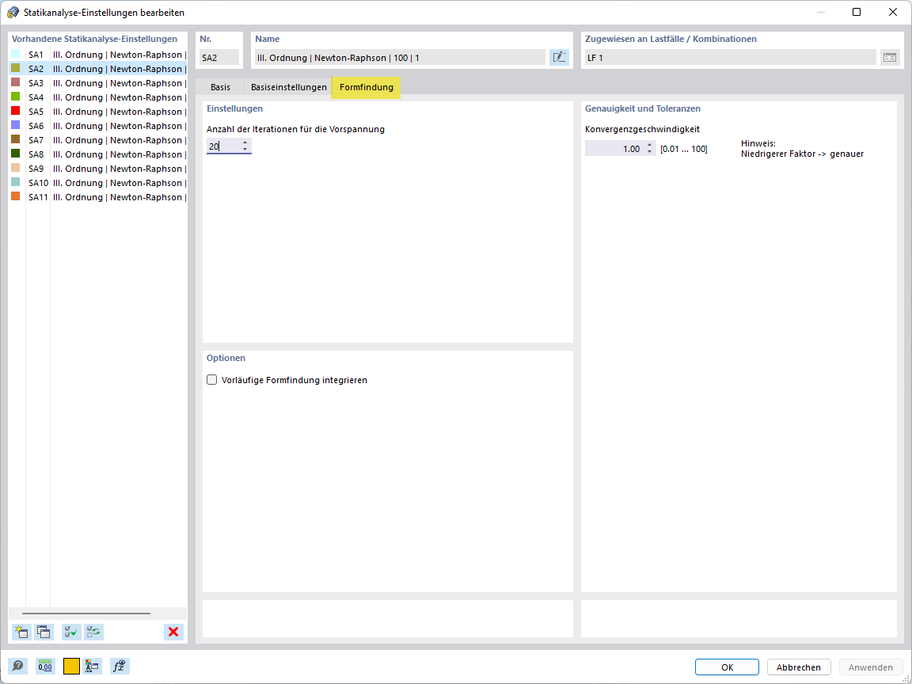Open the Basiseinstellungen tab

[x=288, y=87]
